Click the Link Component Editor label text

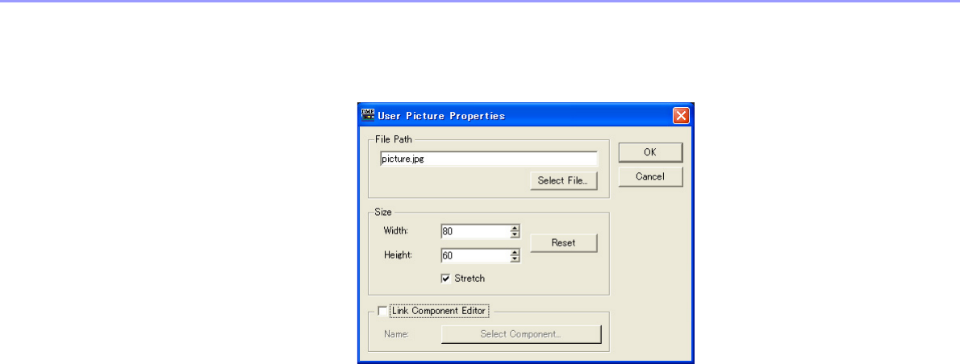coord(438,312)
